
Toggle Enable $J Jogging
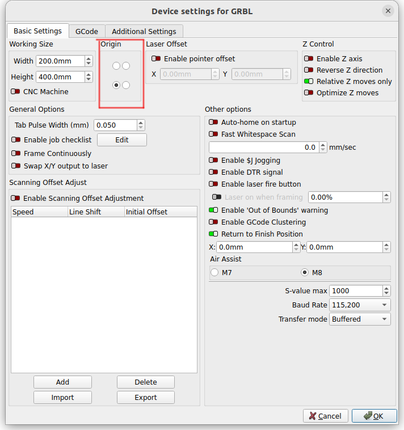(x=213, y=160)
